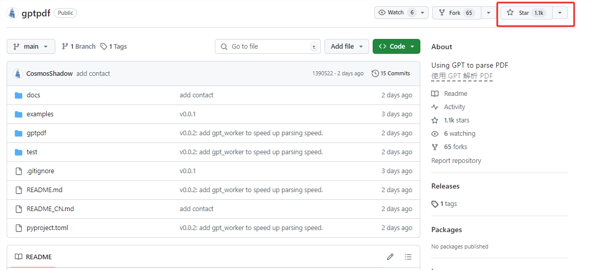Select the README tab
This screenshot has width=589, height=270.
tap(33, 257)
